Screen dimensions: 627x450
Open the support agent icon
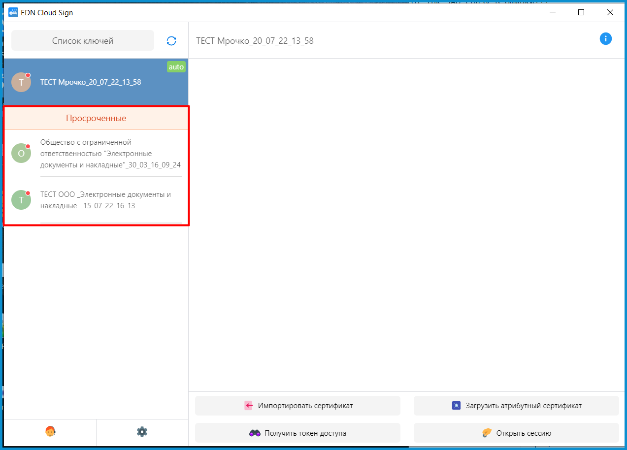[50, 432]
